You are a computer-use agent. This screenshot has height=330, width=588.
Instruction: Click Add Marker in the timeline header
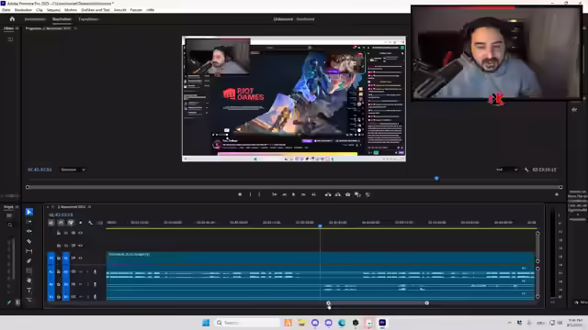point(80,223)
